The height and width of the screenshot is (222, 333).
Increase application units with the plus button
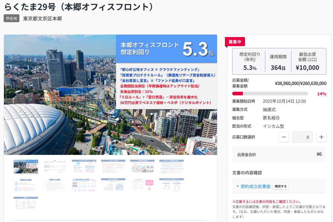point(321,137)
